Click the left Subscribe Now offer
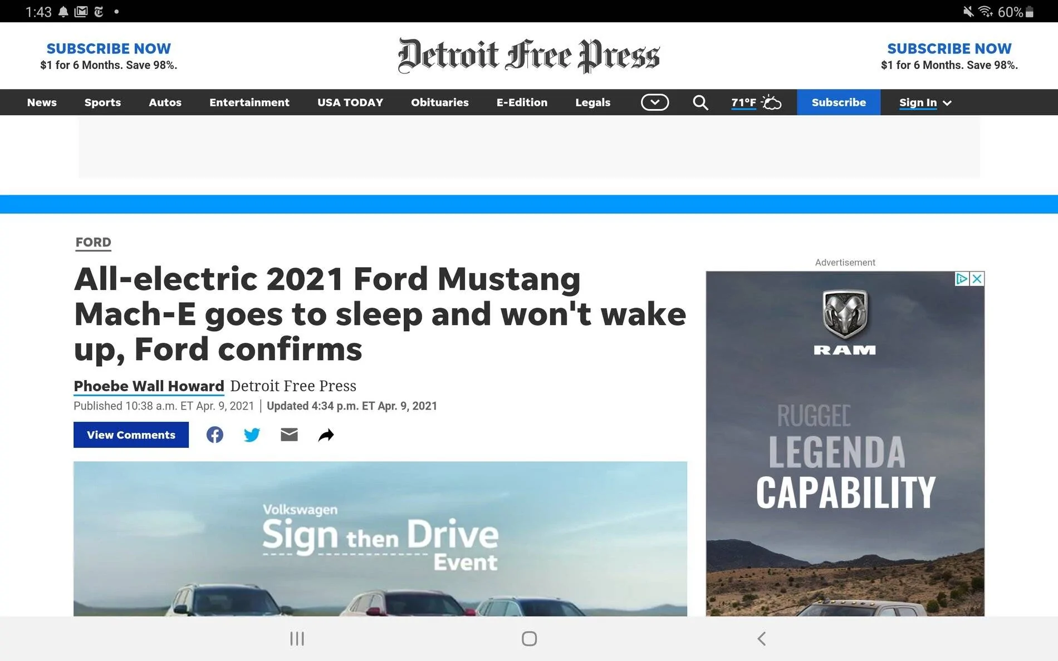 [x=109, y=56]
